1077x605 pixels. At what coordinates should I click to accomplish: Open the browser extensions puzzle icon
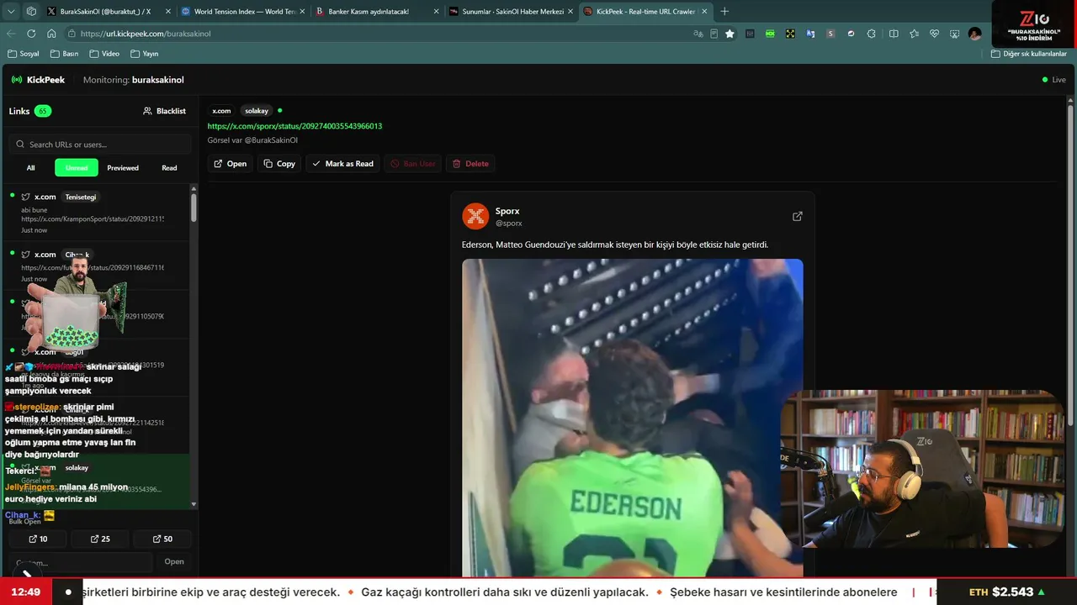[x=871, y=34]
